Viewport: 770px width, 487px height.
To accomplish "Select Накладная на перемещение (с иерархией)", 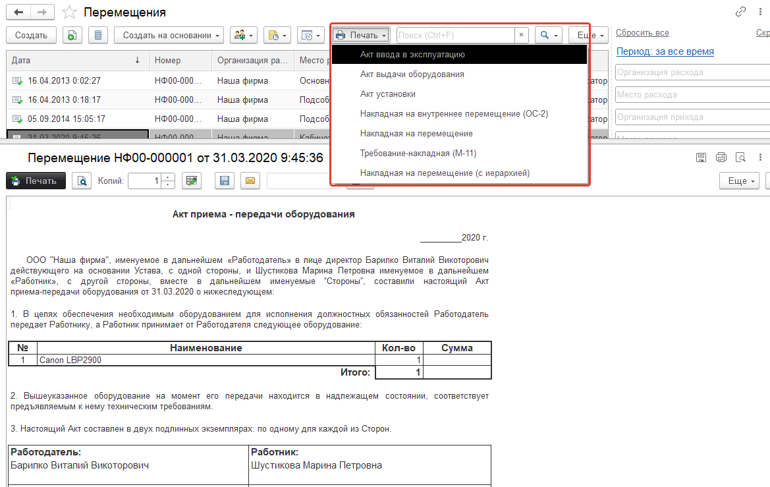I will tap(445, 173).
